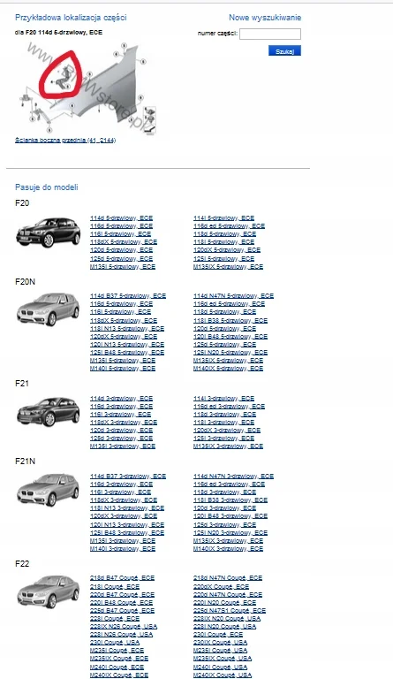The width and height of the screenshot is (393, 679).
Task: Open the 114d 5-drzwiowy, ECE link
Action: point(122,218)
